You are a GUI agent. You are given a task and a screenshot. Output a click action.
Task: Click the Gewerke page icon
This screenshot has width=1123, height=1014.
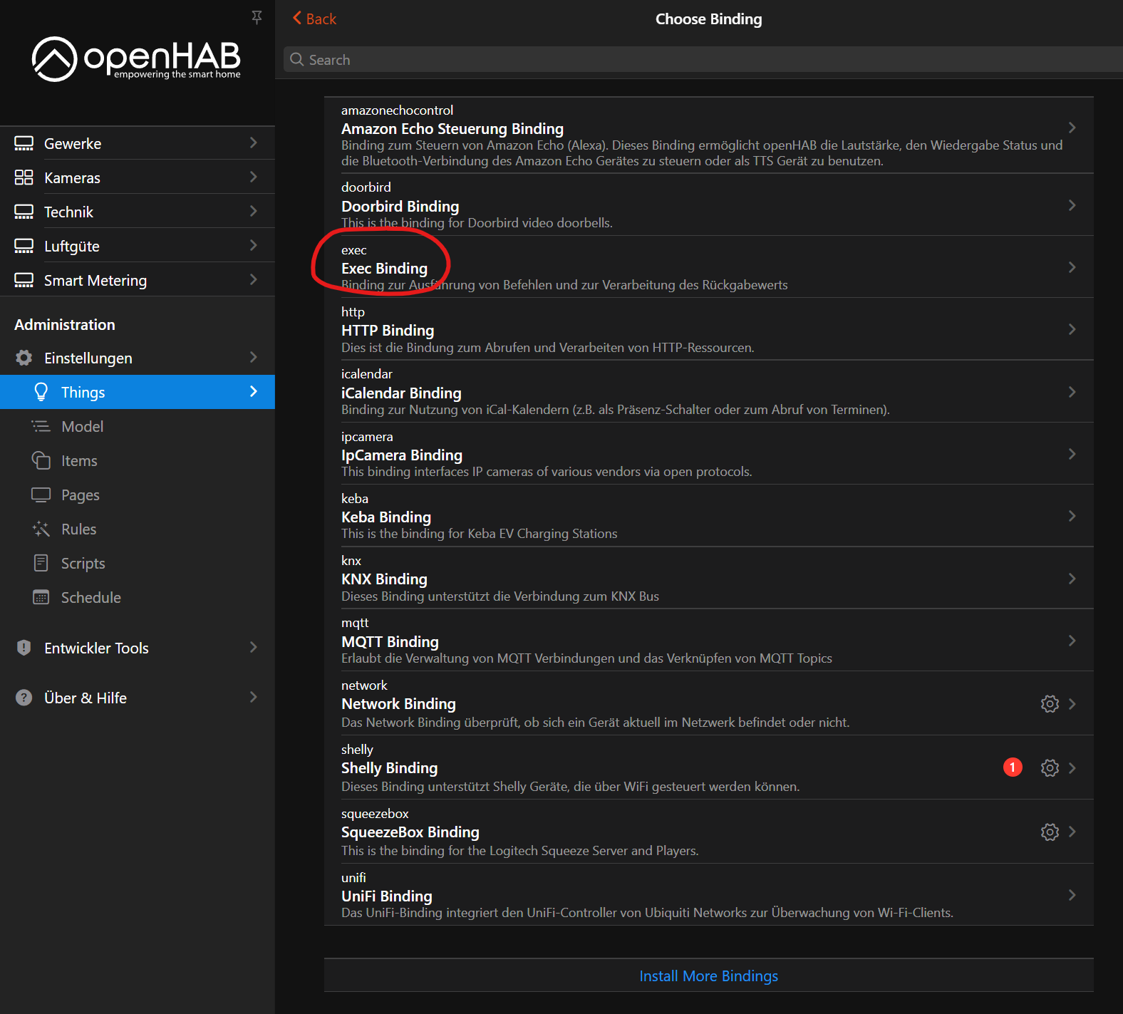tap(24, 143)
